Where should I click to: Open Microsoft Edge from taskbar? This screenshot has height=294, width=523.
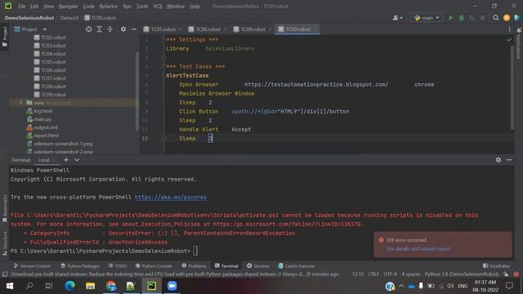click(70, 286)
